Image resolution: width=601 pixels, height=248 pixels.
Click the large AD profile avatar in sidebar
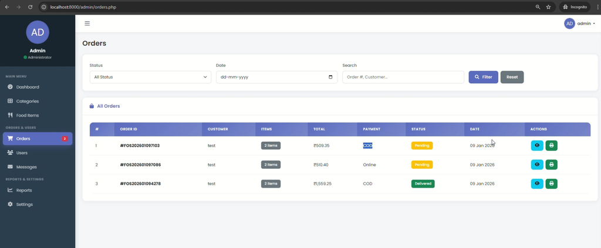(38, 32)
